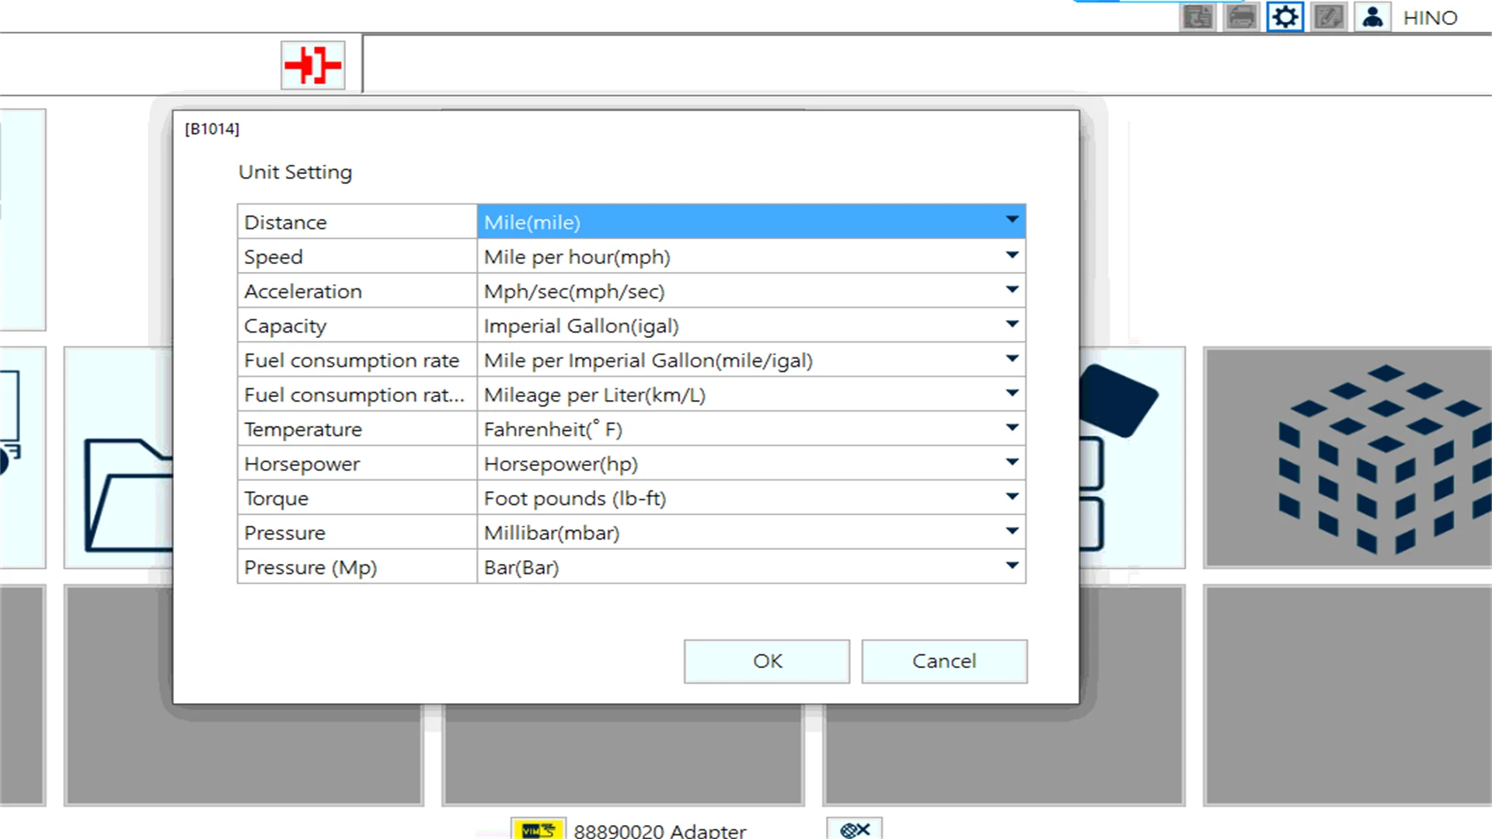Click the HINO user name text
The height and width of the screenshot is (839, 1492).
(1430, 17)
